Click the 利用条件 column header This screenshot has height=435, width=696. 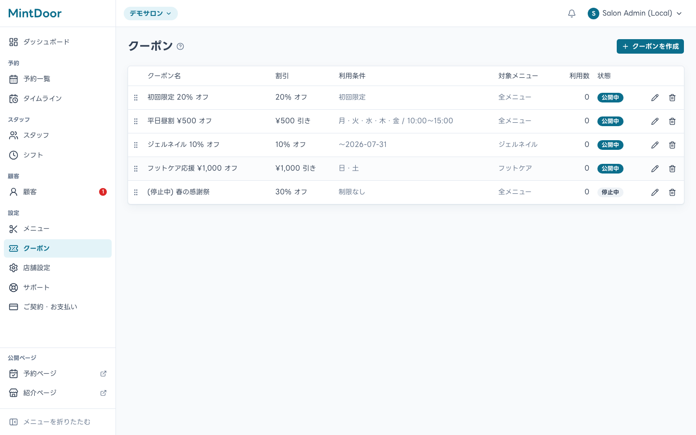pos(352,76)
